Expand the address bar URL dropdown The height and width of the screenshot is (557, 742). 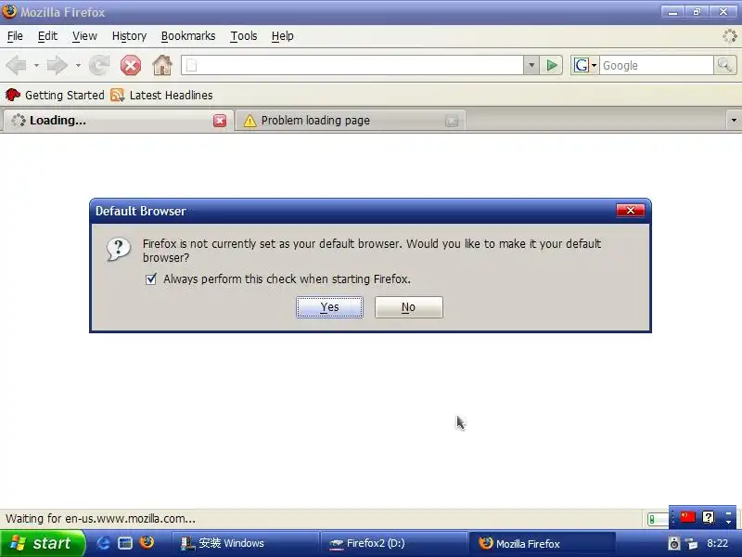[x=531, y=65]
